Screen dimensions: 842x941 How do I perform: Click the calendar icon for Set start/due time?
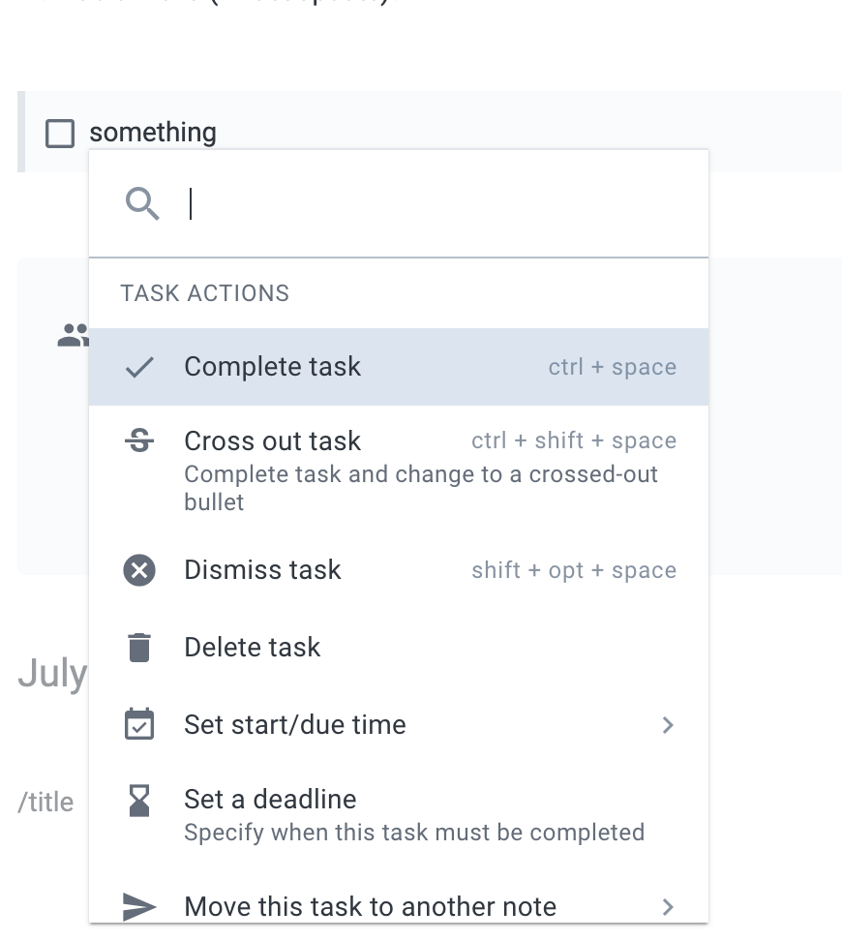139,725
